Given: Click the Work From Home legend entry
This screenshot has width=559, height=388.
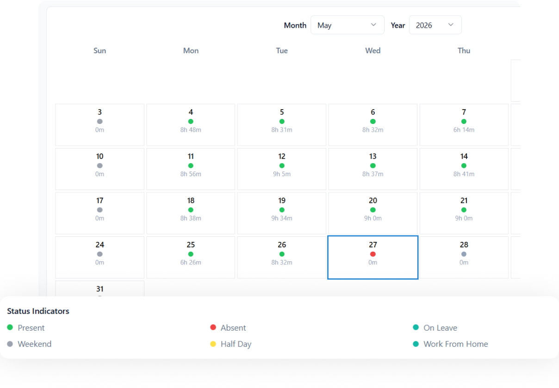Looking at the screenshot, I should coord(450,344).
